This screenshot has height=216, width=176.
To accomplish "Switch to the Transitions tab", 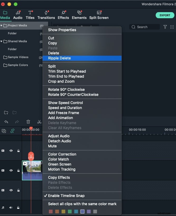I will click(46, 15).
